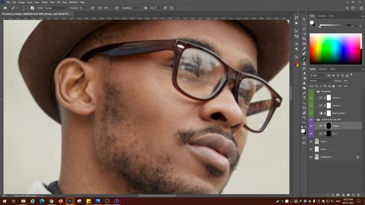The image size is (365, 205).
Task: Select the Move tool
Action: point(304,19)
